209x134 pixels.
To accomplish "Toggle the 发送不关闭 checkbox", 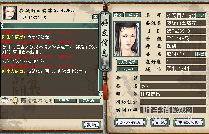I will [23, 101].
